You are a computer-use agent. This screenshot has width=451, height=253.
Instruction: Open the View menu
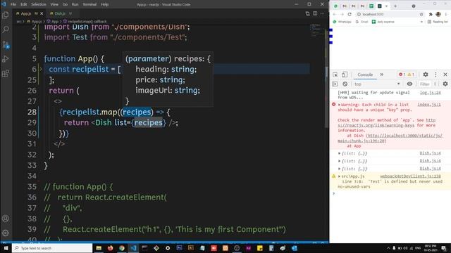click(54, 4)
